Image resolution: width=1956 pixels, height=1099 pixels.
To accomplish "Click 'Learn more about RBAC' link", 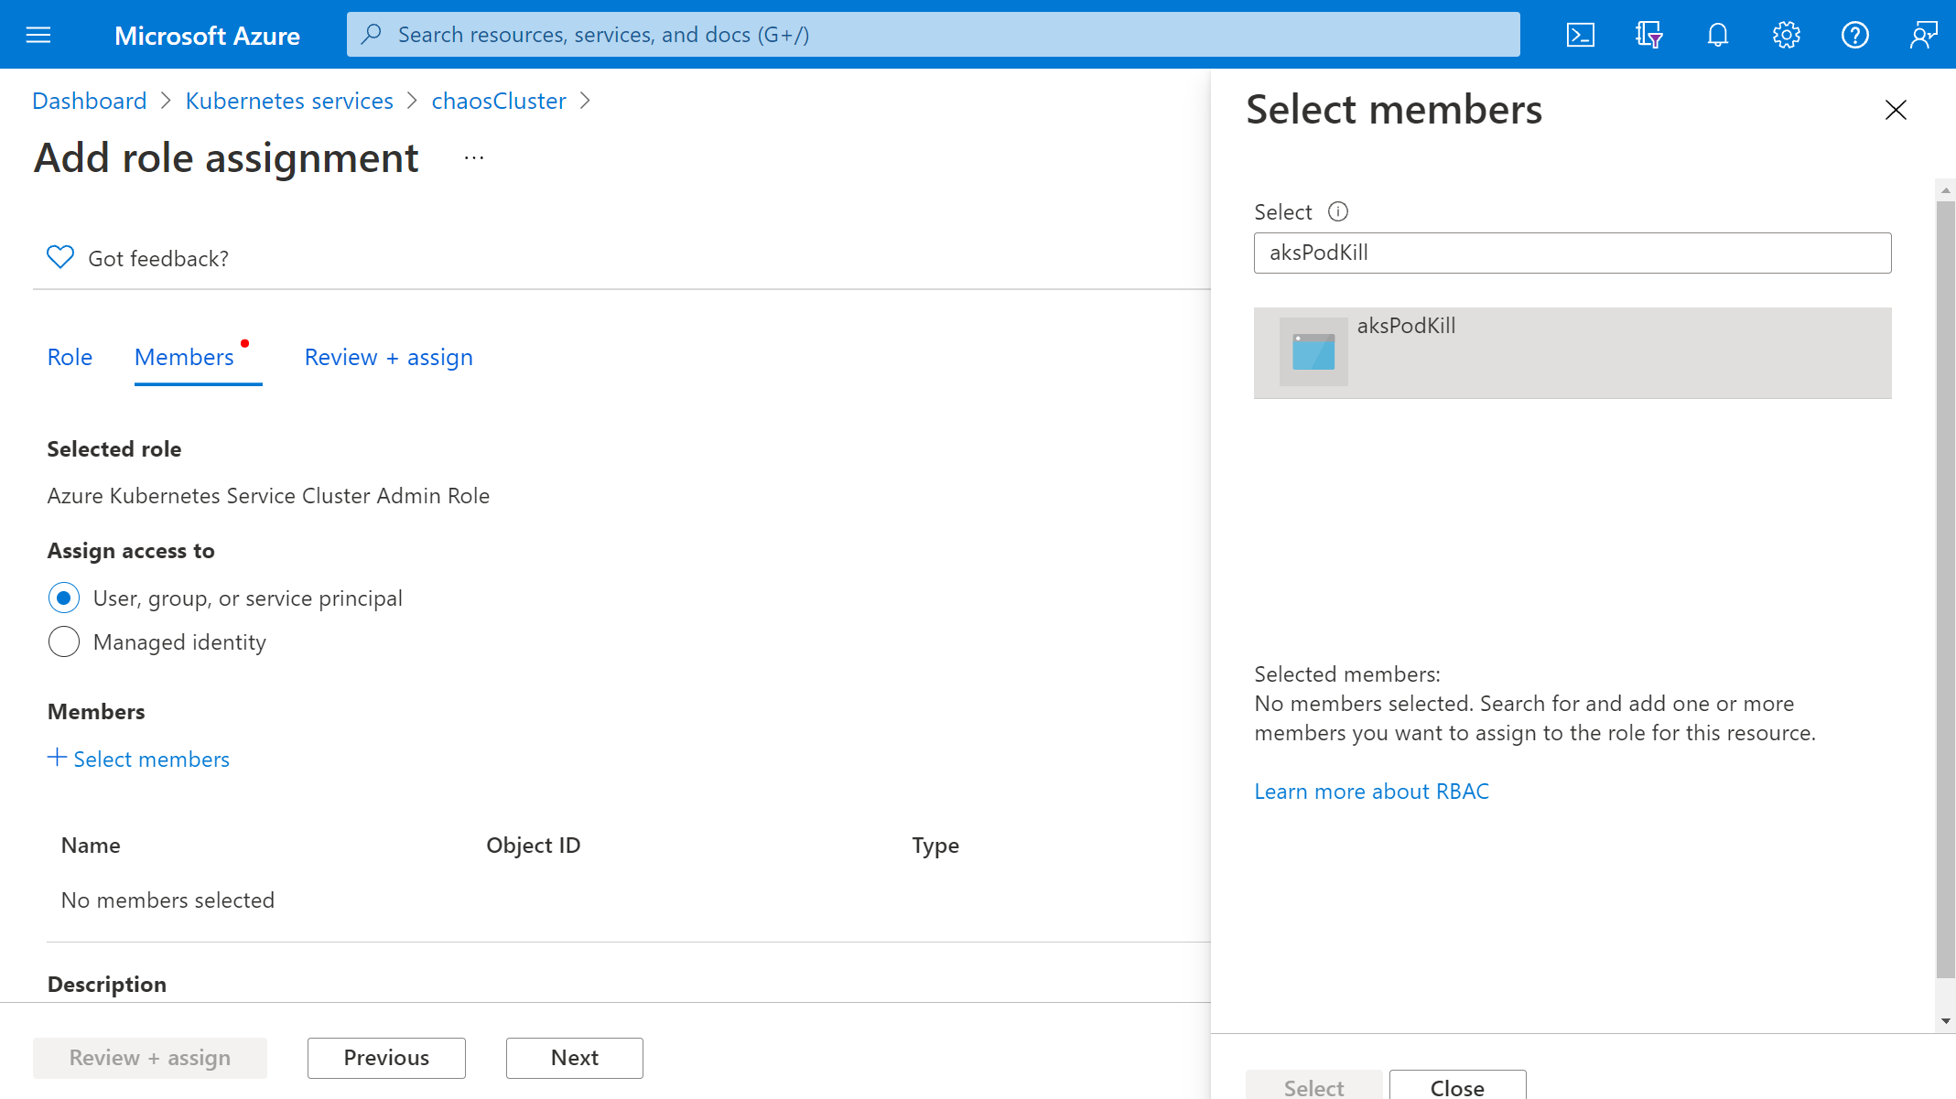I will (x=1372, y=792).
